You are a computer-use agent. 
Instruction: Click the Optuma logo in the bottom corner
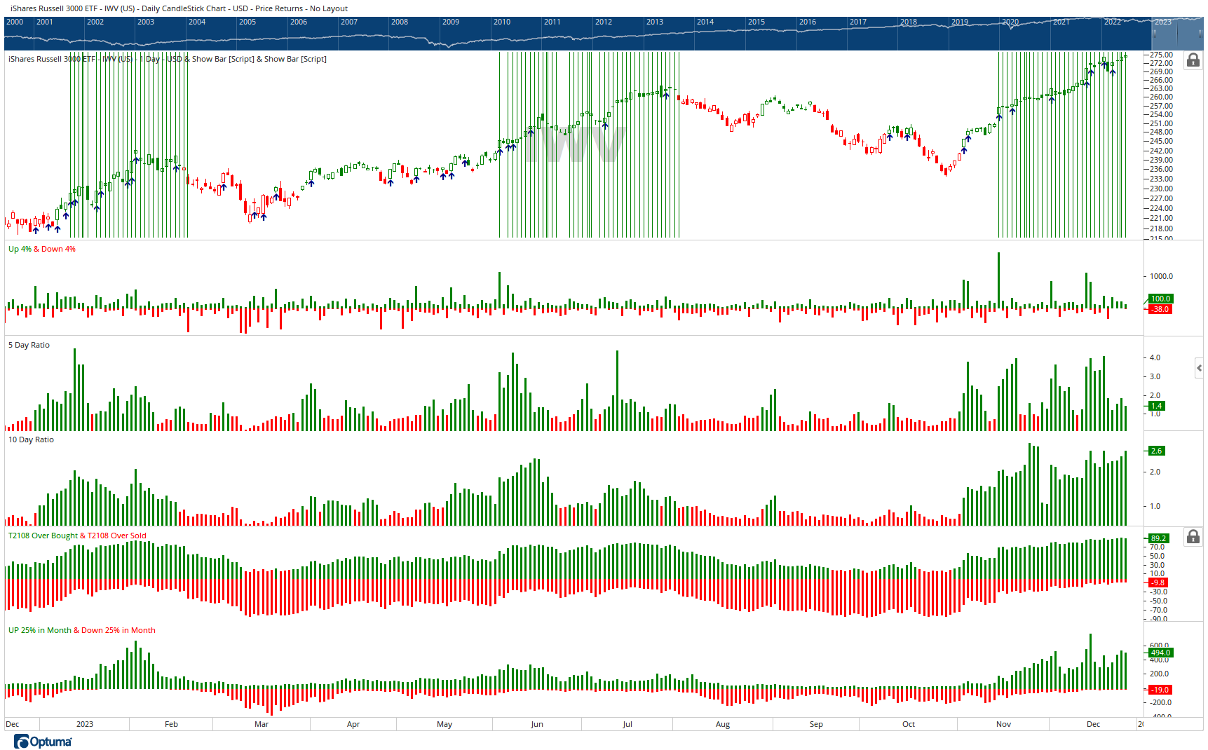click(x=42, y=742)
